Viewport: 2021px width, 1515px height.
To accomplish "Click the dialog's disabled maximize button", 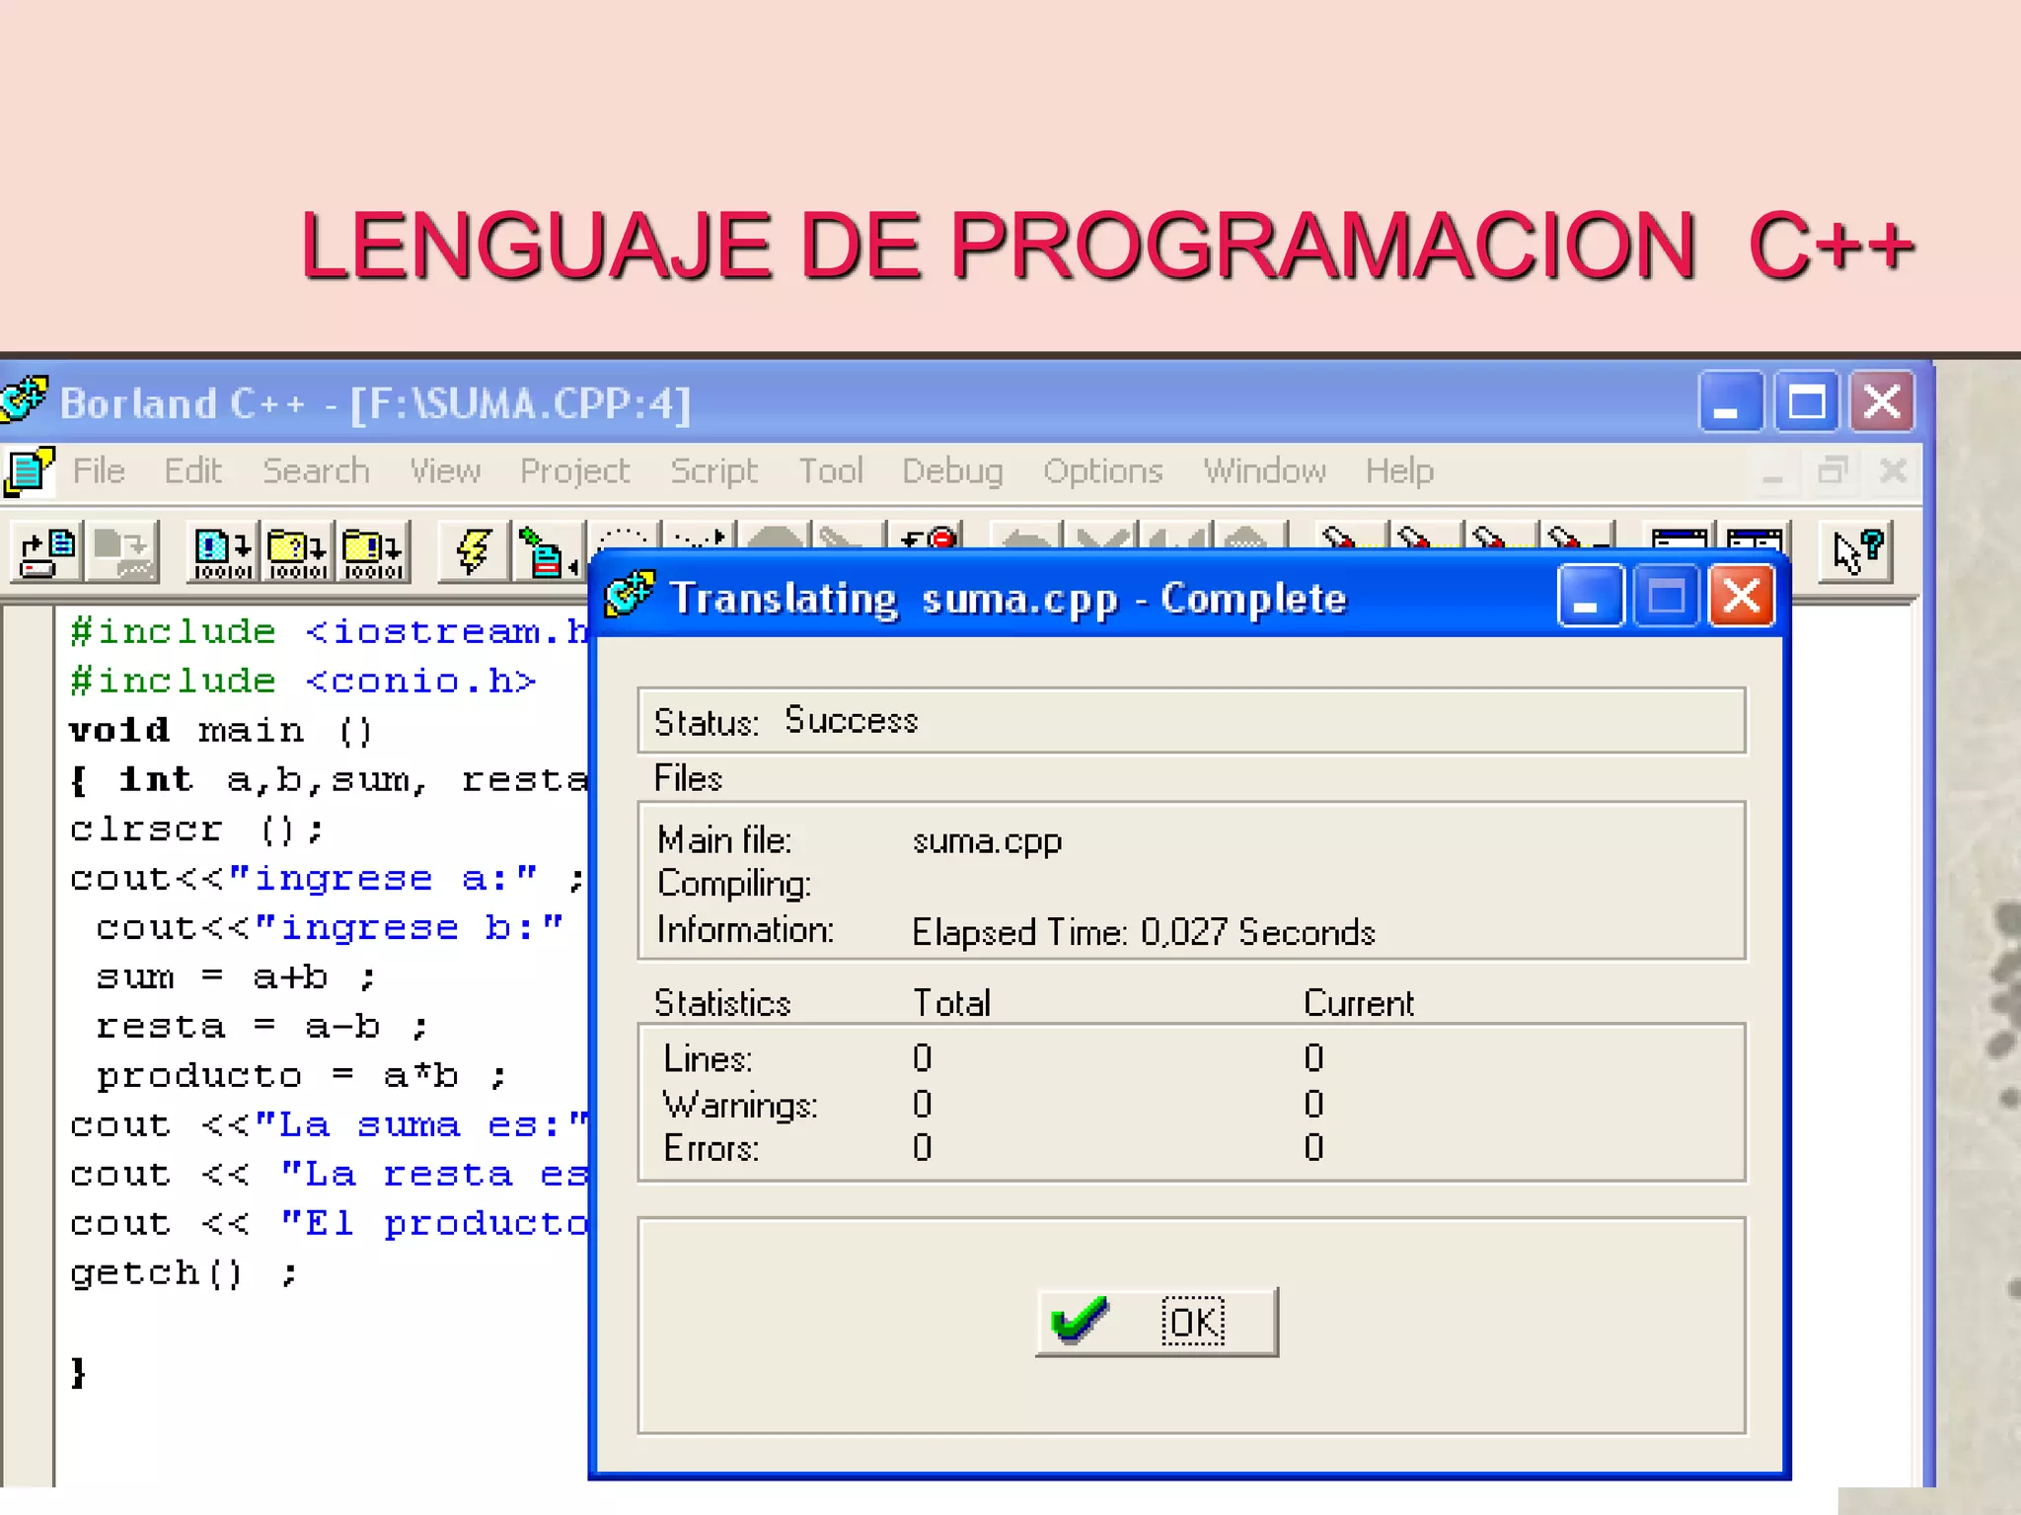I will pos(1666,596).
